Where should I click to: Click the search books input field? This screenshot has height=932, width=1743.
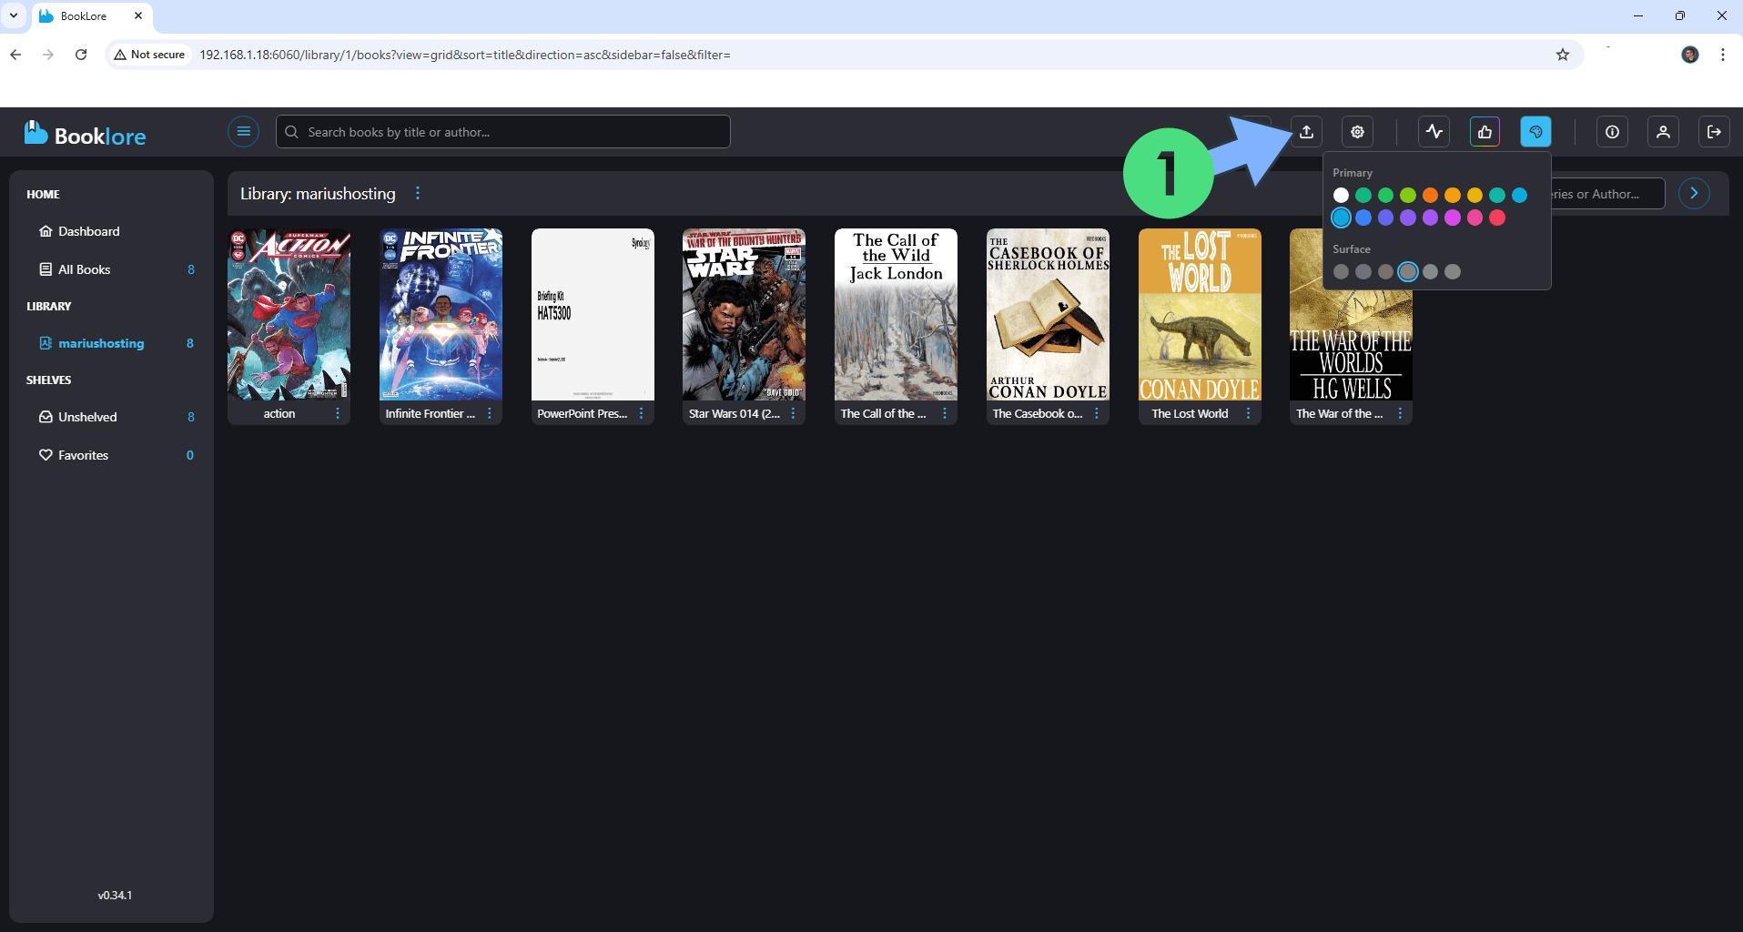[x=502, y=132]
